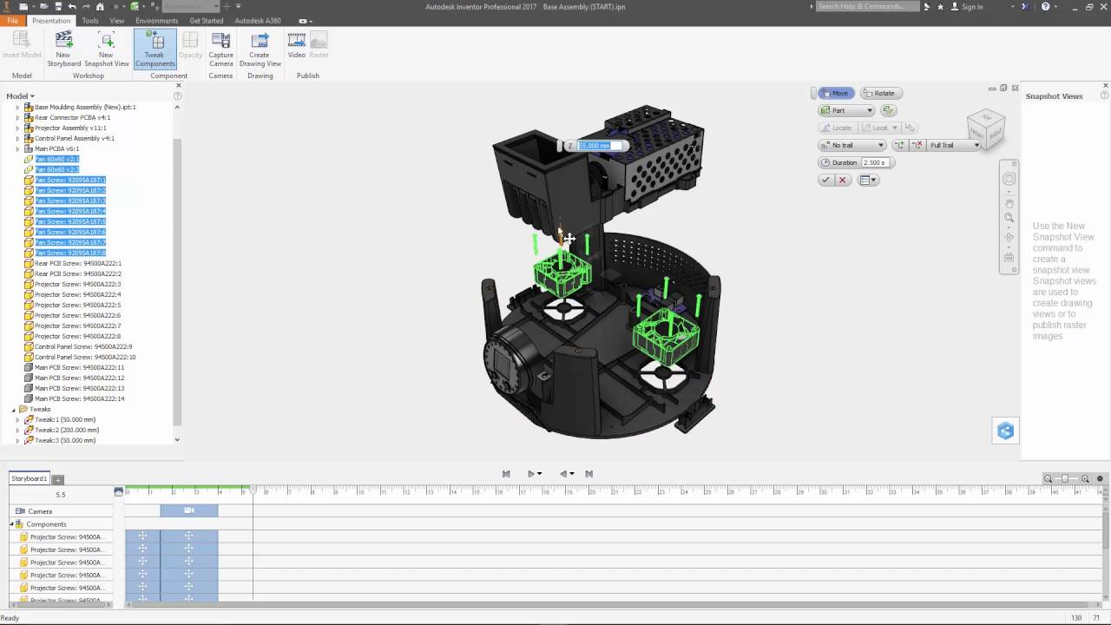This screenshot has height=625, width=1111.
Task: Click the New file icon in quick access toolbar
Action: click(25, 7)
